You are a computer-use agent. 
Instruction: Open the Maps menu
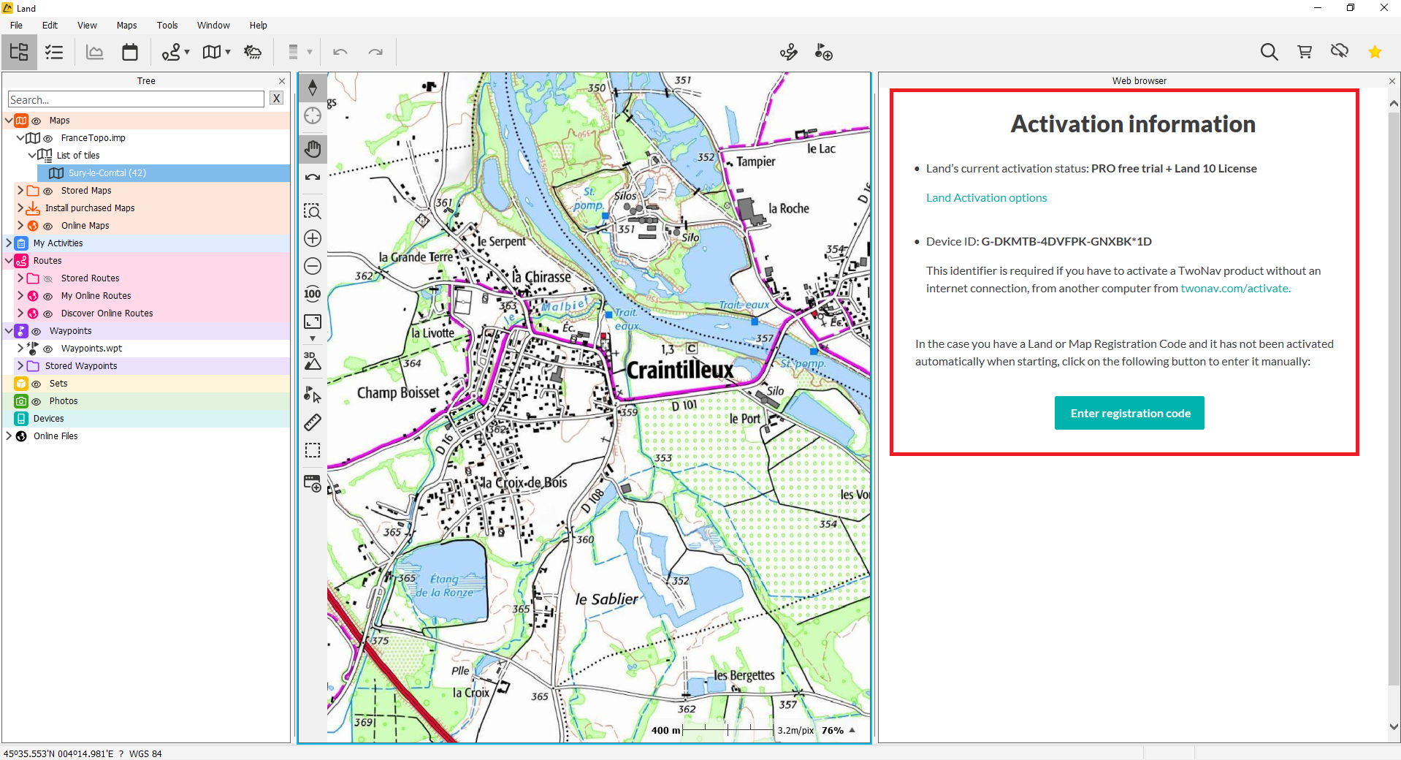(126, 25)
